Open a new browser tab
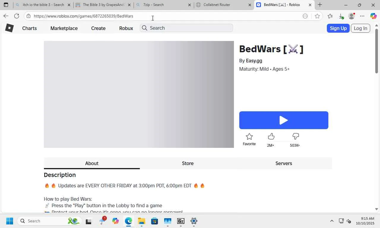 click(320, 5)
